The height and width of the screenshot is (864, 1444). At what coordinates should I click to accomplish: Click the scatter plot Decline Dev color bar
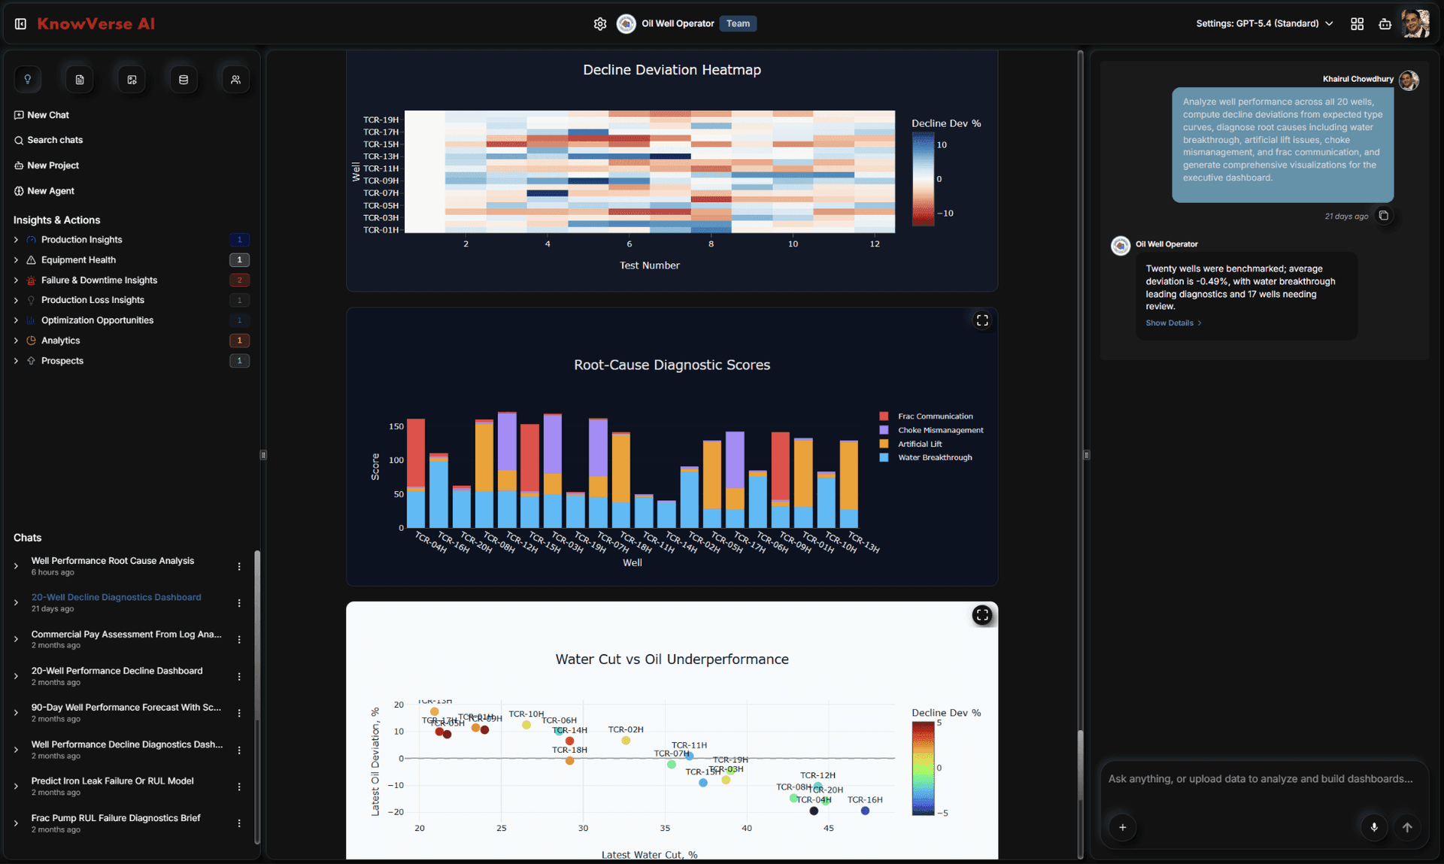tap(923, 769)
